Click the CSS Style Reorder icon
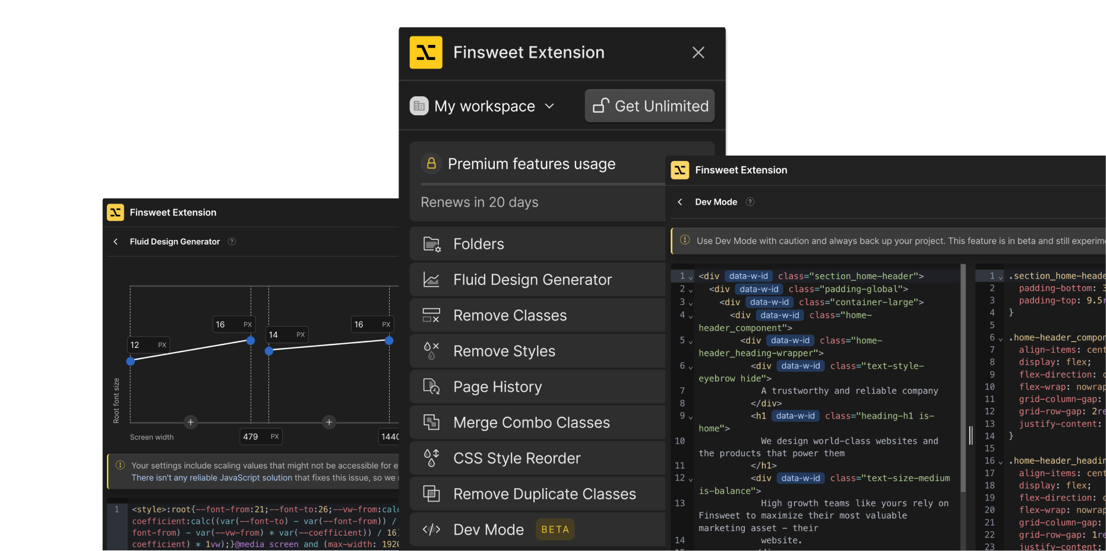Image resolution: width=1106 pixels, height=551 pixels. 431,458
